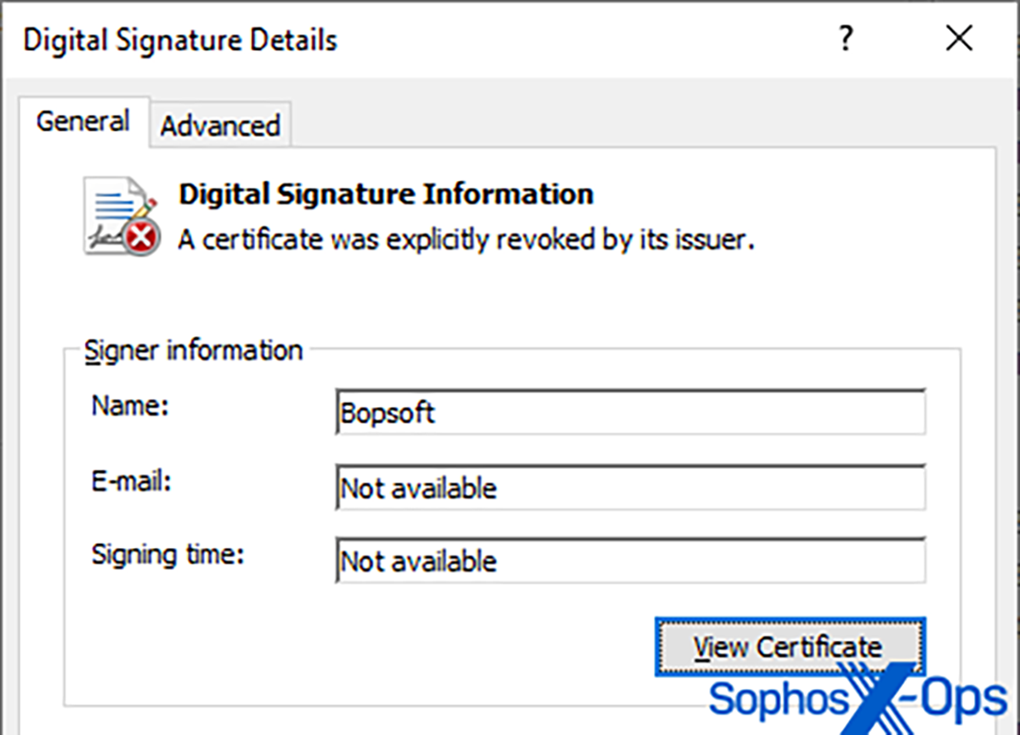Screen dimensions: 1020x735
Task: Close the Digital Signature Details dialog
Action: (x=959, y=39)
